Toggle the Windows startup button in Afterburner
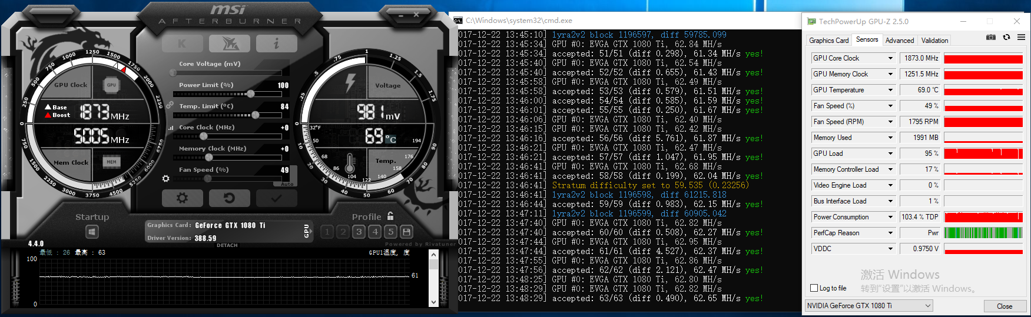 [x=92, y=232]
